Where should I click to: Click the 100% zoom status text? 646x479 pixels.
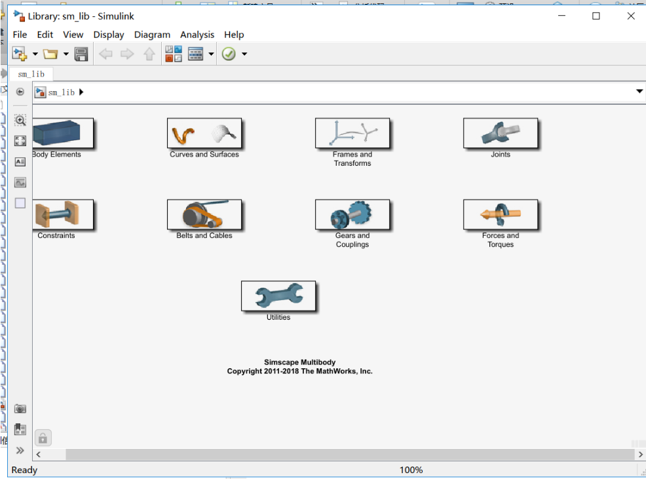pyautogui.click(x=411, y=470)
